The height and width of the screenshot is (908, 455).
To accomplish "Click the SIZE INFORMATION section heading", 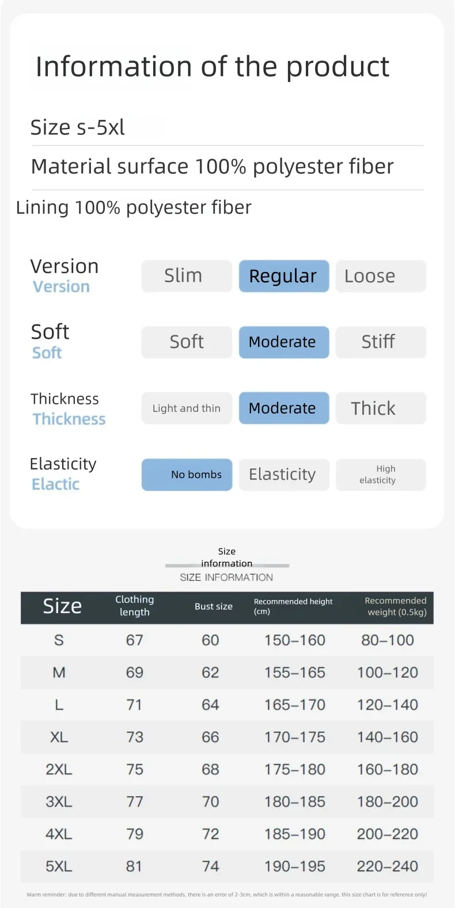I will point(226,577).
